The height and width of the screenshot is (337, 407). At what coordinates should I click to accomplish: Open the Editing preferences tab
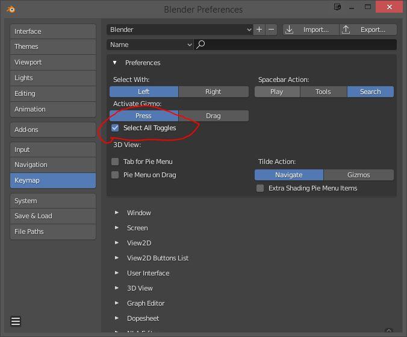(53, 93)
